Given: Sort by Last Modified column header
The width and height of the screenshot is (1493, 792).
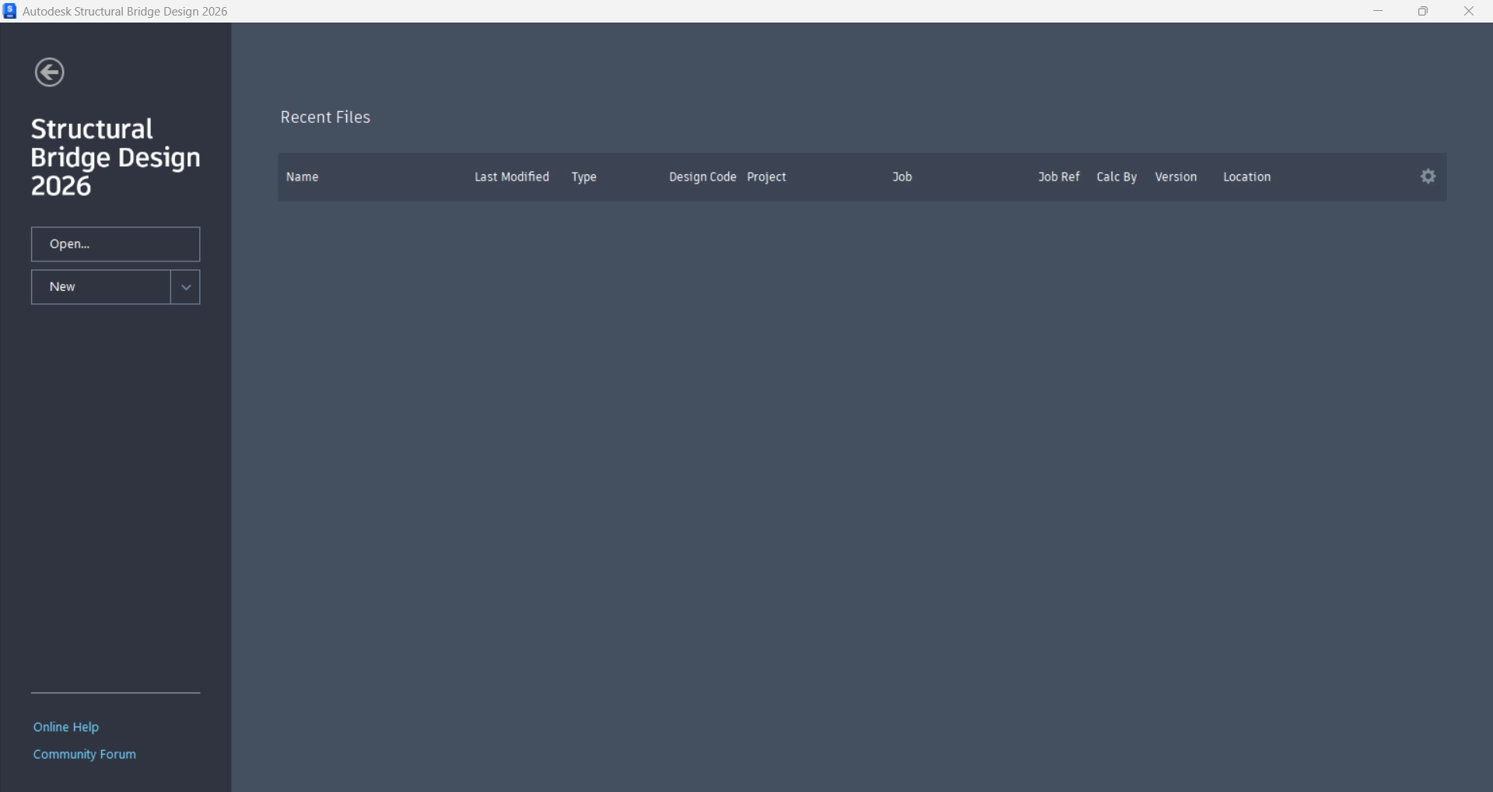Looking at the screenshot, I should pos(511,177).
